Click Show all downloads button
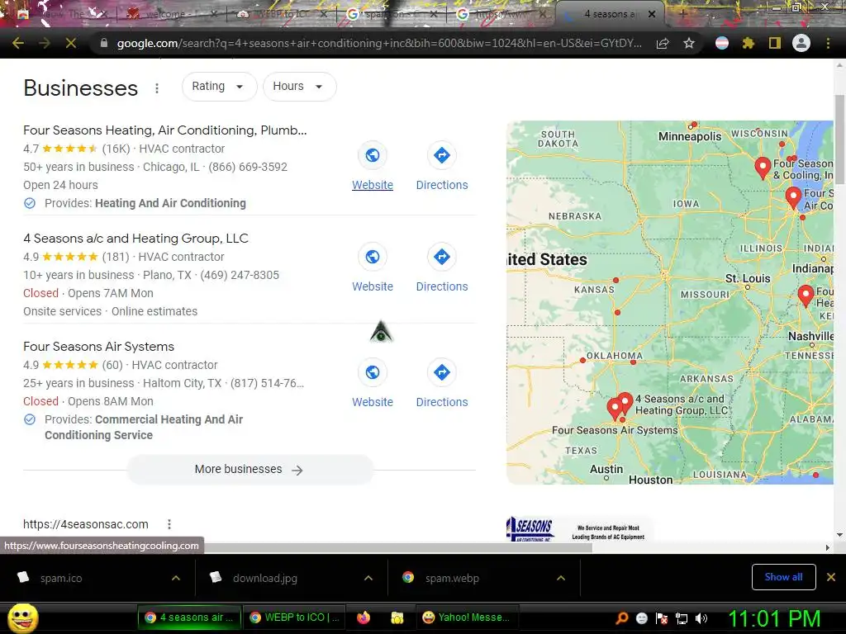This screenshot has width=846, height=634. pyautogui.click(x=783, y=577)
